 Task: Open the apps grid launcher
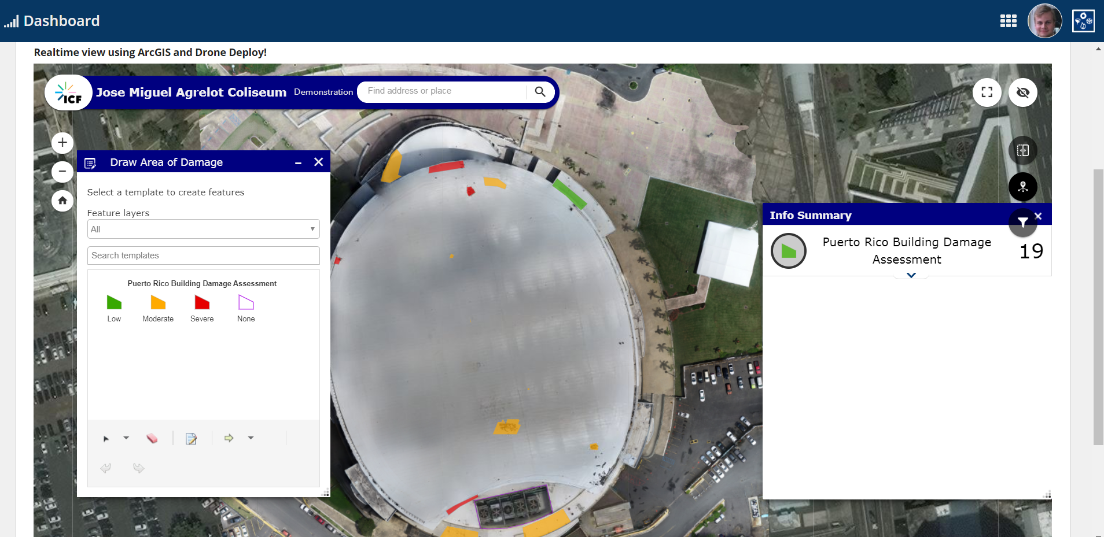(1009, 21)
